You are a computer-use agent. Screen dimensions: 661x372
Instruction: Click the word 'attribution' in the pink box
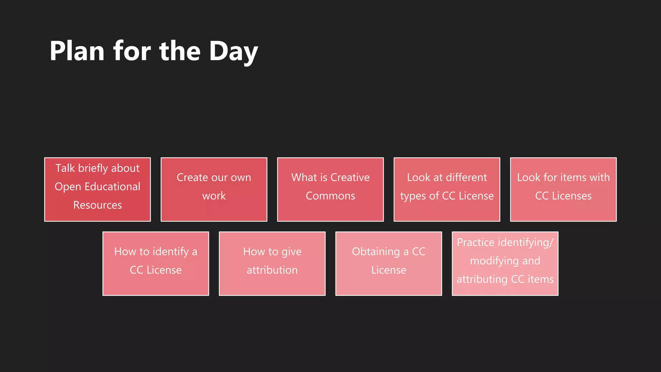coord(272,270)
